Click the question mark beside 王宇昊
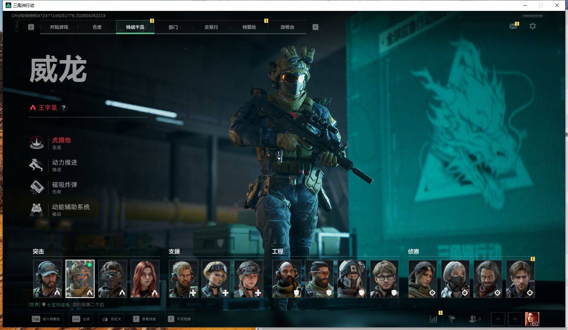The height and width of the screenshot is (330, 568). tap(64, 108)
